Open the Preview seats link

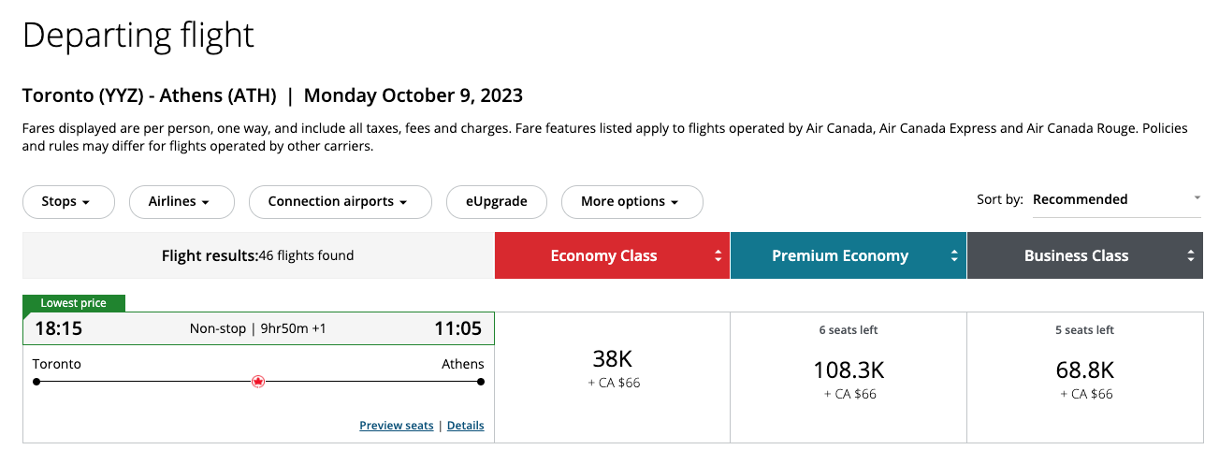click(x=396, y=426)
